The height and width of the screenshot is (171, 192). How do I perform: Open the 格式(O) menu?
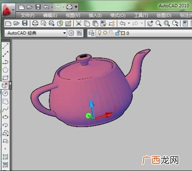(118, 15)
